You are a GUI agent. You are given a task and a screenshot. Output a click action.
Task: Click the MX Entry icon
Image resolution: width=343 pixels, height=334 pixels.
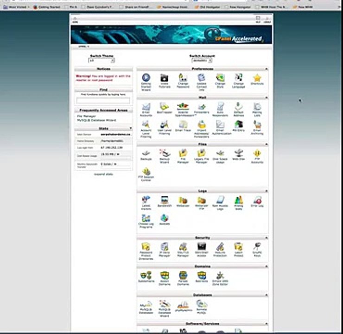(x=238, y=124)
